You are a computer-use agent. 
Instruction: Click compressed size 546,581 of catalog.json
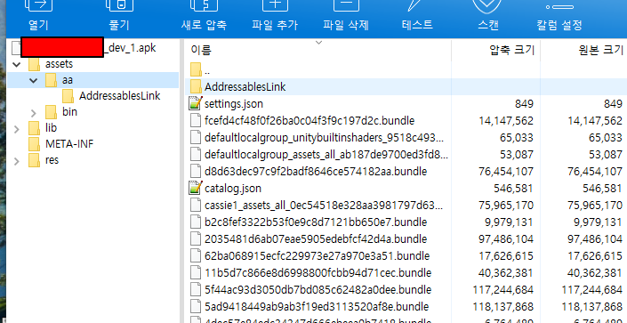tap(513, 188)
